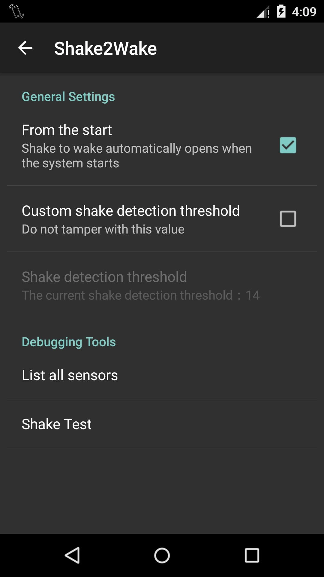Tap the battery charging icon
Screen dimensions: 324x577
coord(281,11)
